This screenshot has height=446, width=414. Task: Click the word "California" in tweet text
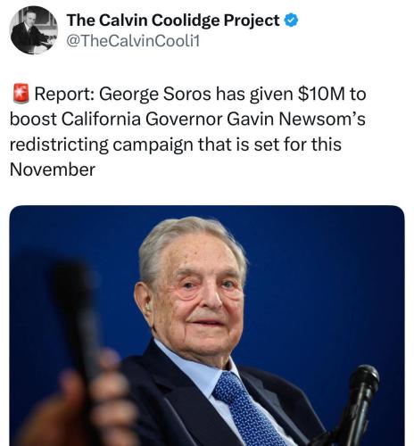click(x=101, y=120)
